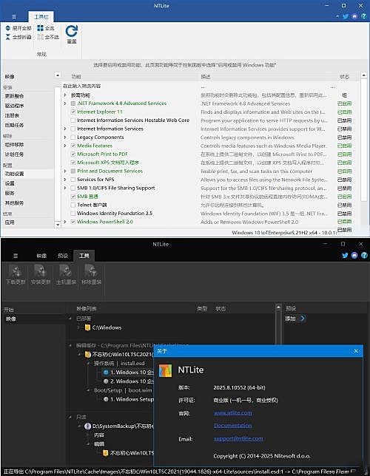Open 其他服务 page in sidebar
The image size is (370, 476).
pos(14,203)
